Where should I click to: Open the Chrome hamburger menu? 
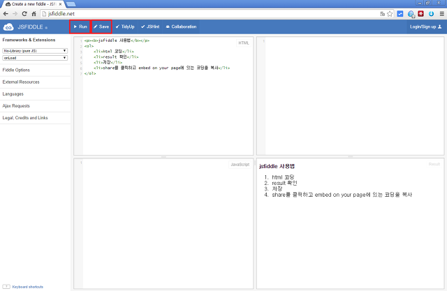(x=442, y=14)
